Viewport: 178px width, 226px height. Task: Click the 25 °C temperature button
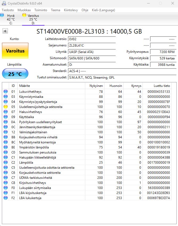click(15, 74)
